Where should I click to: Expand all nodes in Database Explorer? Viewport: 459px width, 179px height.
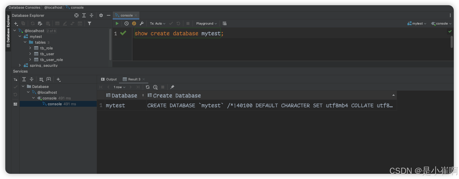click(x=84, y=15)
